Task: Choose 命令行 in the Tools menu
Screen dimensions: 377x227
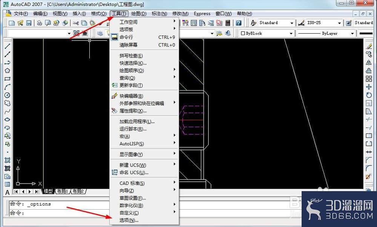Action: [x=144, y=37]
